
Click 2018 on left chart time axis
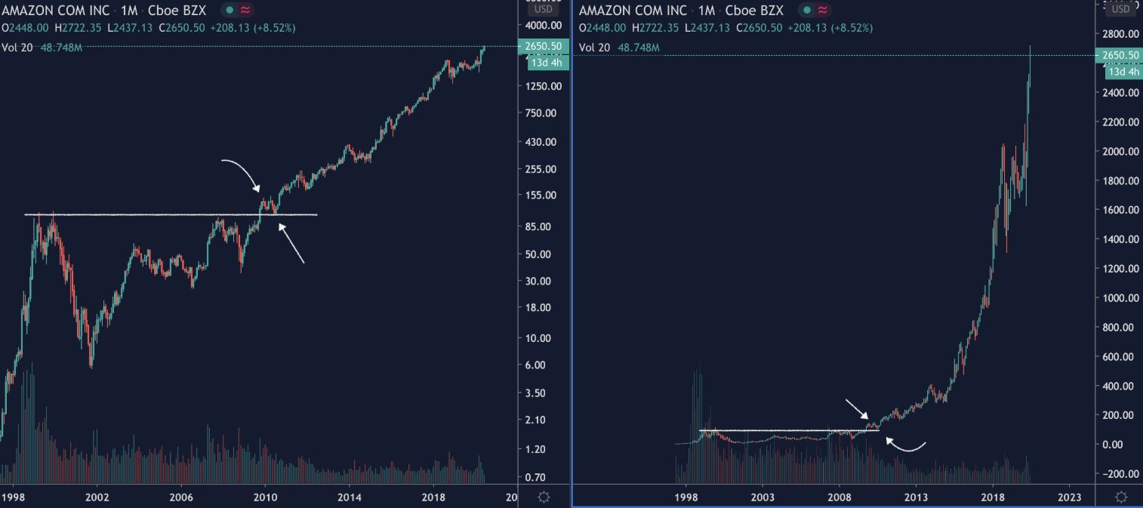(434, 497)
